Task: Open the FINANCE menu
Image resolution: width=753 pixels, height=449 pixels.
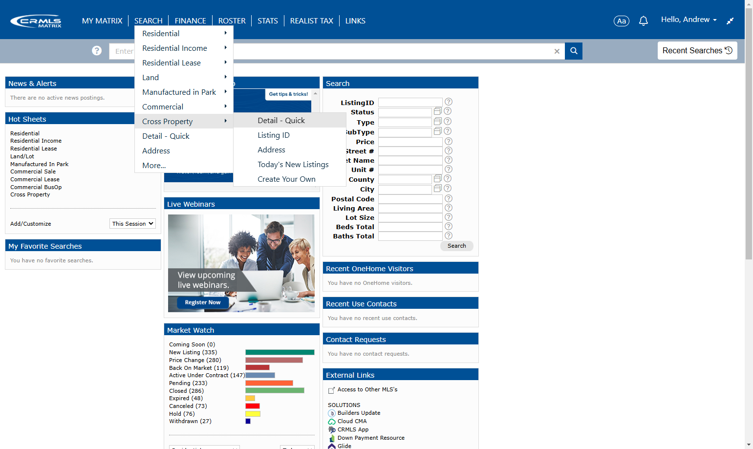Action: pyautogui.click(x=190, y=21)
